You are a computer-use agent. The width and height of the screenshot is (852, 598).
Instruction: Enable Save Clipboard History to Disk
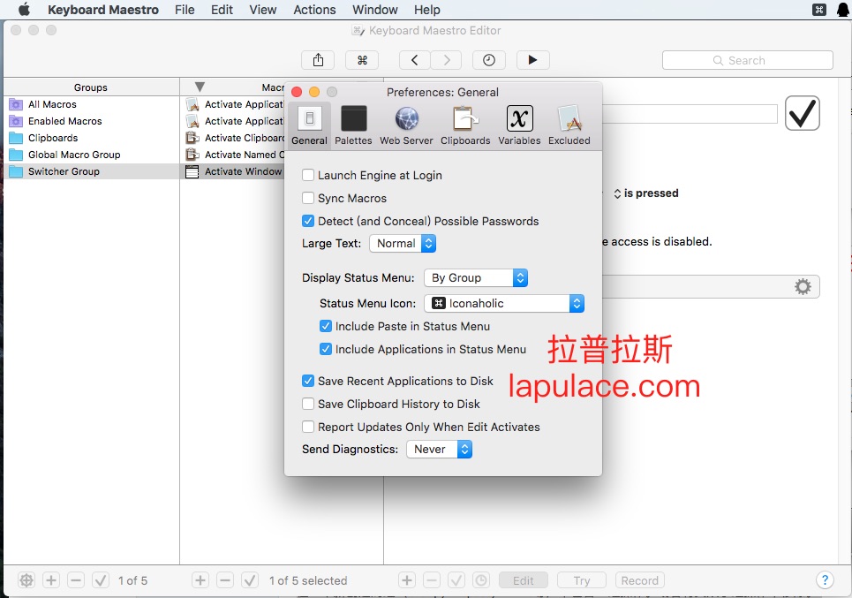(x=308, y=405)
